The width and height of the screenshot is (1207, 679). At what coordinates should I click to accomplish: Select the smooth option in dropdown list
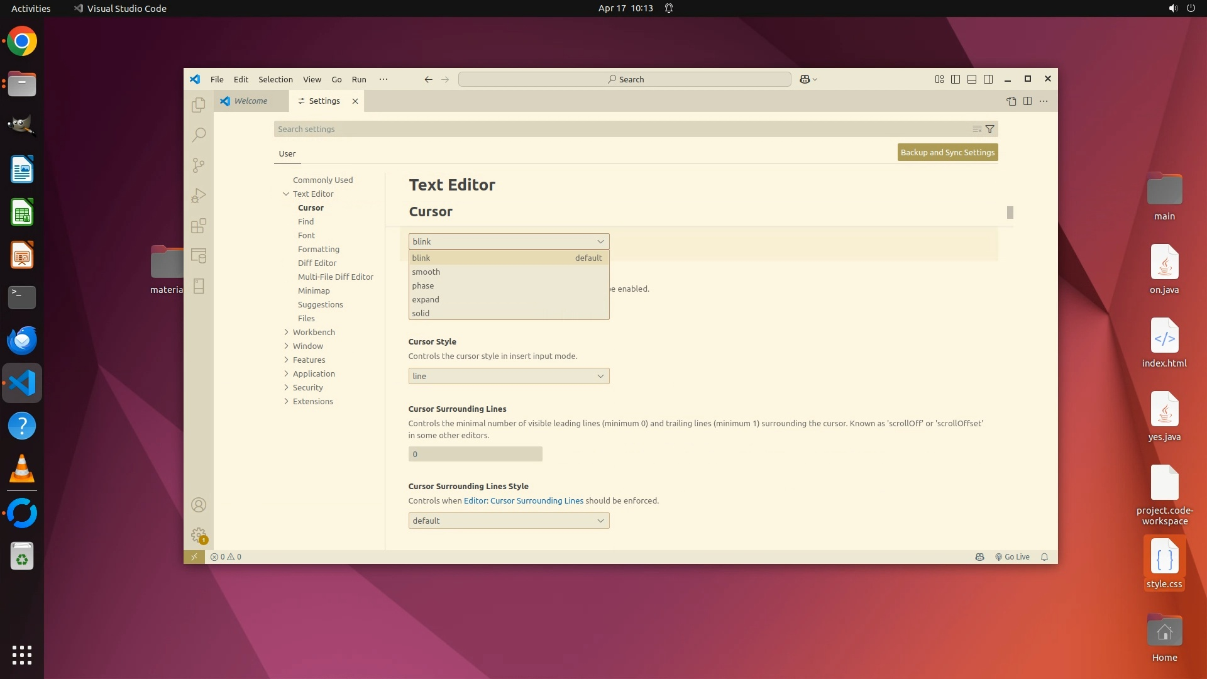(x=426, y=272)
